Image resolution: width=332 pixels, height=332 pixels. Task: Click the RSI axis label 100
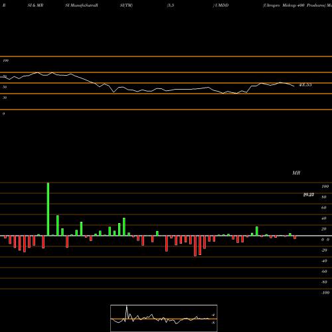pos(5,60)
